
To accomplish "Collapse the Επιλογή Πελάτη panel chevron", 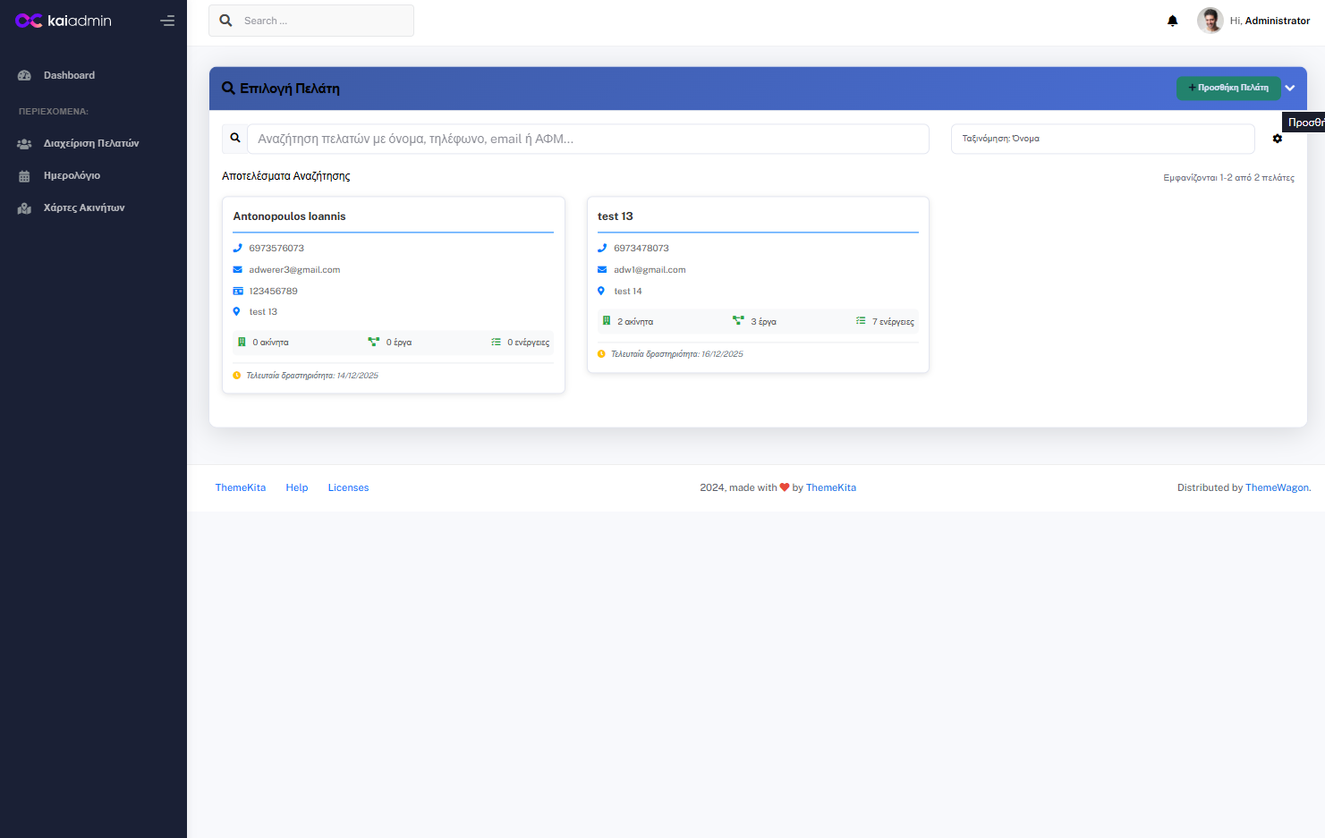I will [1290, 88].
